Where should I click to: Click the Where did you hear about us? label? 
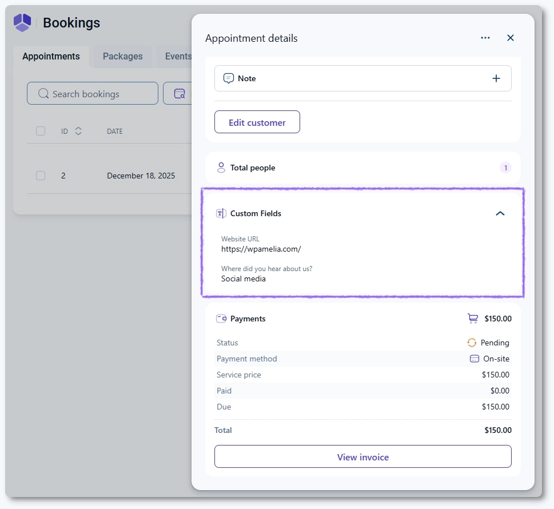(x=267, y=269)
